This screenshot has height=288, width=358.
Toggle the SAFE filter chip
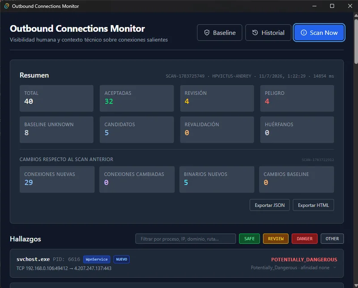[x=249, y=239]
